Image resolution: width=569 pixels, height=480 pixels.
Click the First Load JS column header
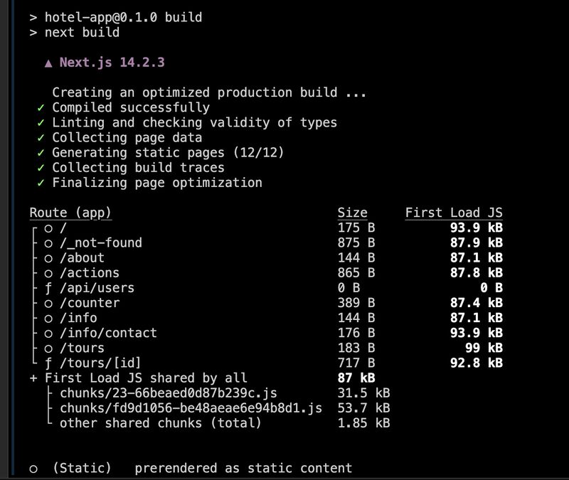point(454,213)
